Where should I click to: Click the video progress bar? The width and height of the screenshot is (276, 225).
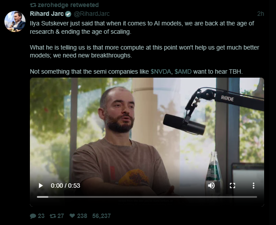pyautogui.click(x=147, y=197)
